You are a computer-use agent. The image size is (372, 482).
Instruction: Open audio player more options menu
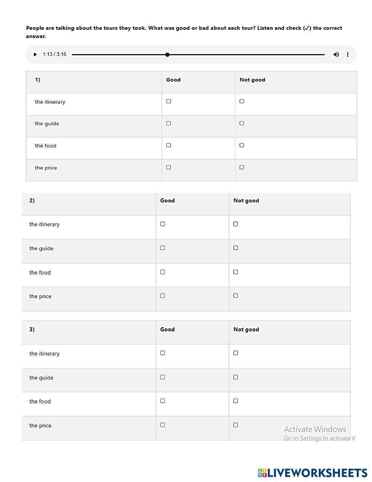[347, 54]
